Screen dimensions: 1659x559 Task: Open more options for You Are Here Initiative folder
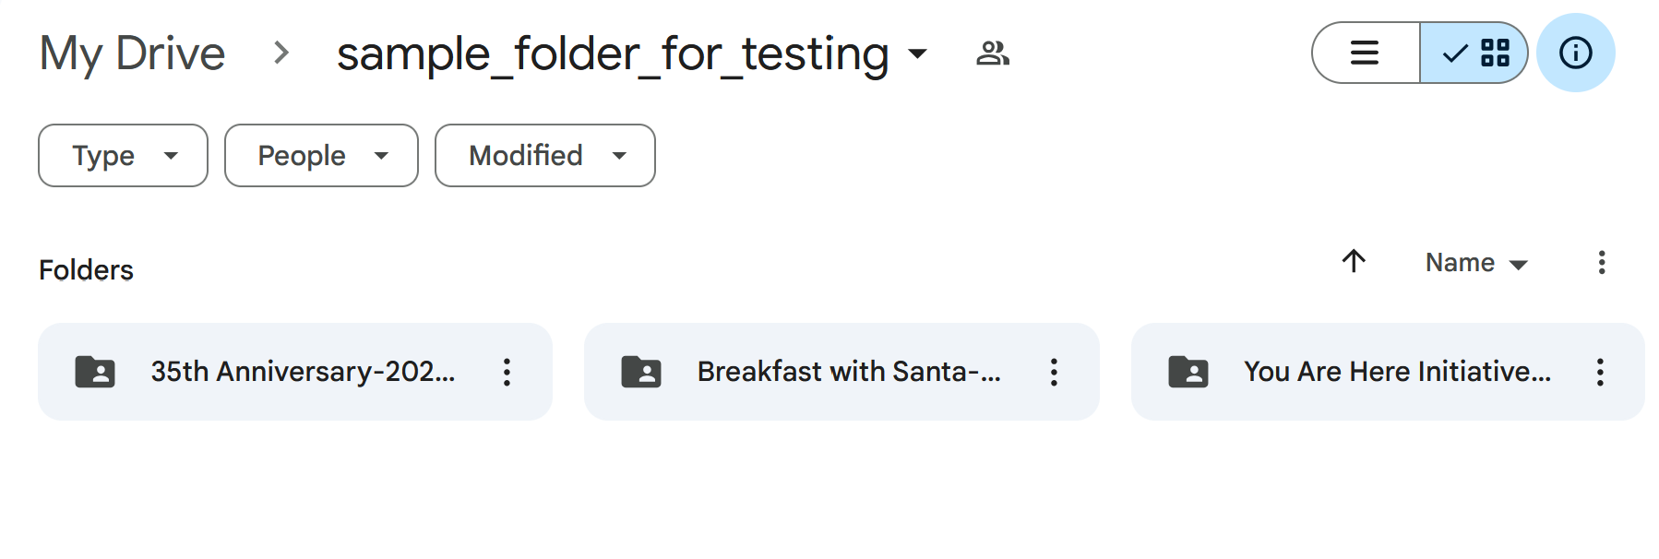point(1600,372)
